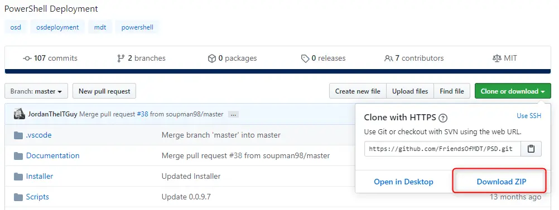Click the Clone with HTTPS help icon
This screenshot has height=210, width=559.
pos(443,118)
